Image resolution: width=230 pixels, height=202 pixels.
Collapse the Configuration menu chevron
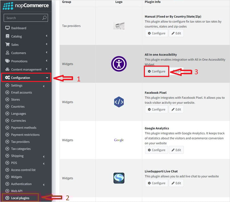pyautogui.click(x=47, y=78)
